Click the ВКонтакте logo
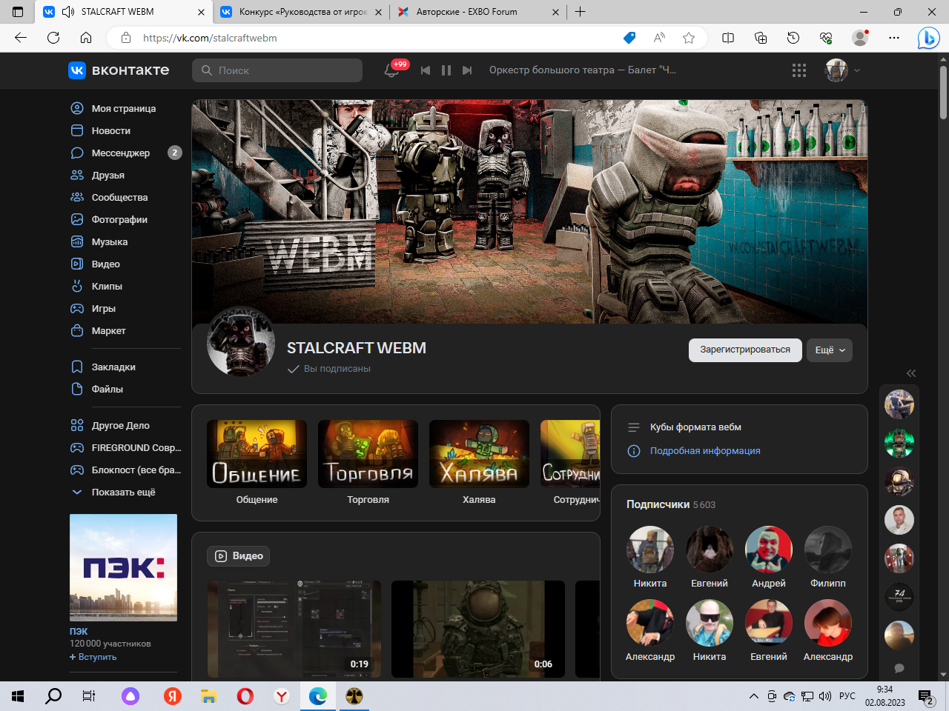 point(119,70)
